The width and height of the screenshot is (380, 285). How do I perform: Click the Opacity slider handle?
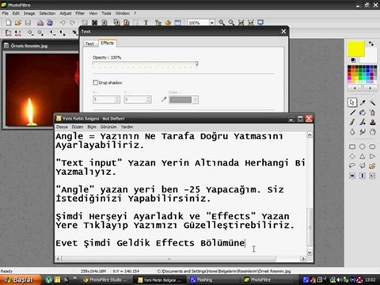tap(196, 63)
